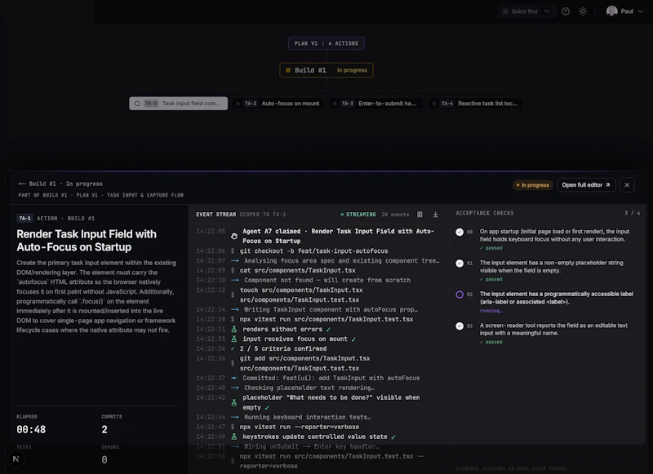
Task: Open Quick find search
Action: [x=526, y=11]
